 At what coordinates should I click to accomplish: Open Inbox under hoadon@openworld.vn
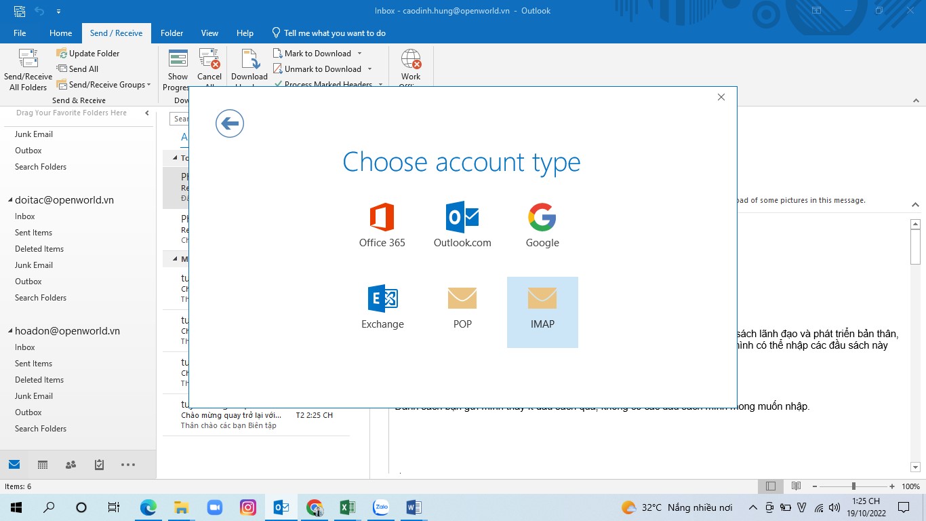tap(25, 347)
